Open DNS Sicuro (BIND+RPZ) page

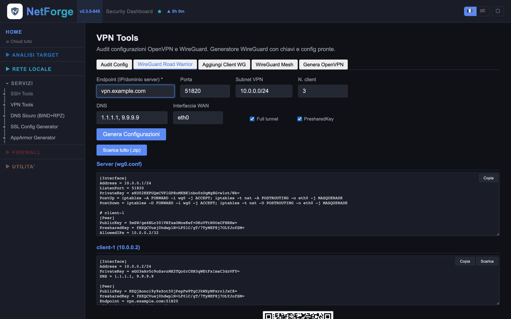point(37,116)
